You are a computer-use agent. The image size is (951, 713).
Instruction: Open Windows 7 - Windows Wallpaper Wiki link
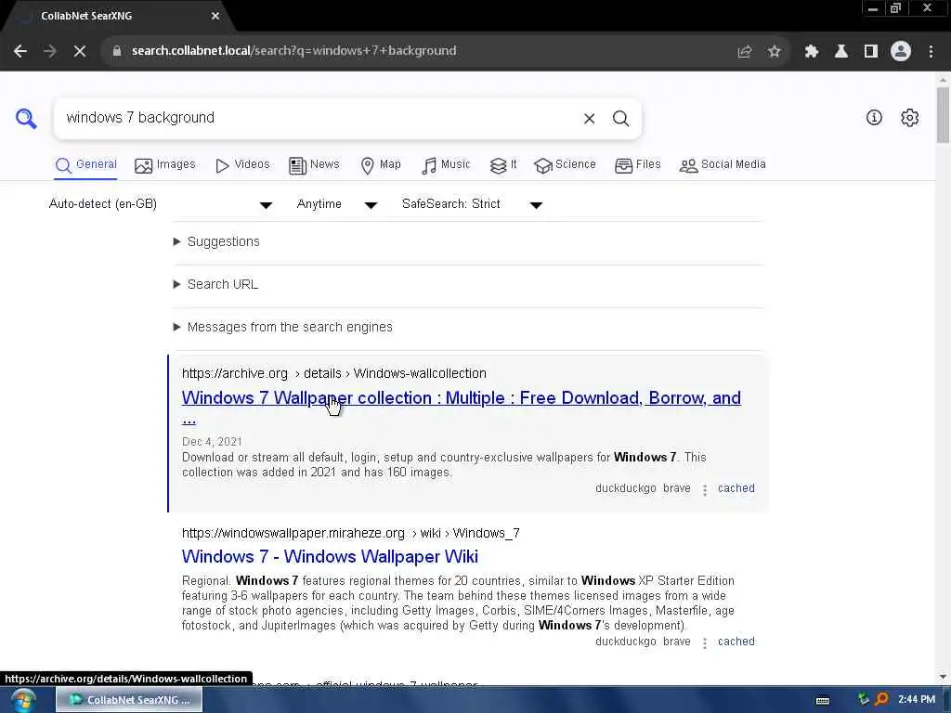coord(330,557)
